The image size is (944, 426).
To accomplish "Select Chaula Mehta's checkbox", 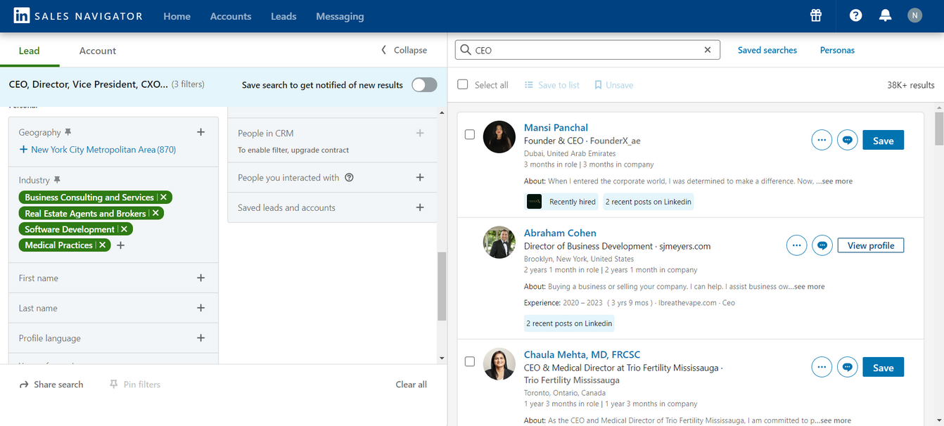I will pos(470,361).
